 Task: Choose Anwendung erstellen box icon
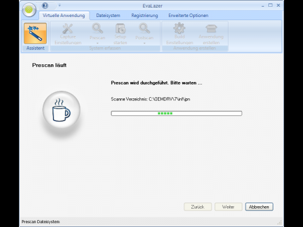(x=211, y=34)
